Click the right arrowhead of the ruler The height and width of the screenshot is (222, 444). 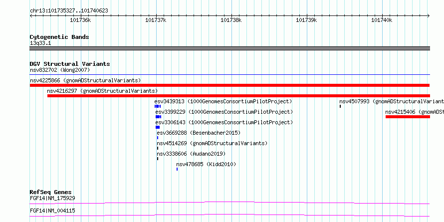[429, 15]
